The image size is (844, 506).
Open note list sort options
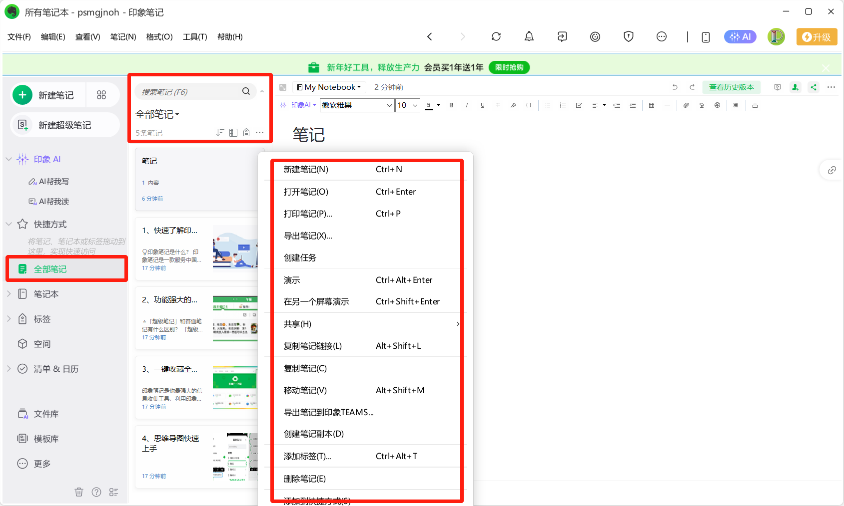tap(220, 132)
